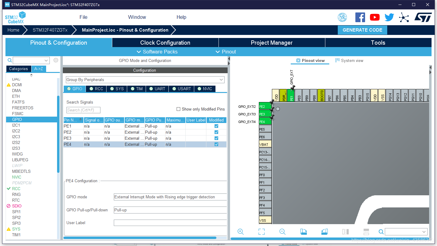Click the STM32F407ZGTx breadcrumb
Viewport: 437px width, 246px height.
pos(50,30)
